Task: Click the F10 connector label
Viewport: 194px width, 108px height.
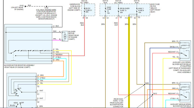Action: (126, 18)
